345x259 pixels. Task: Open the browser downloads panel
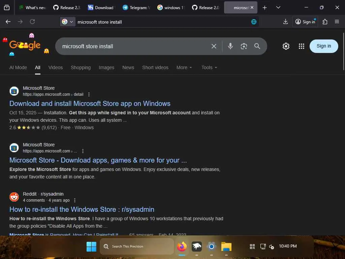click(285, 22)
